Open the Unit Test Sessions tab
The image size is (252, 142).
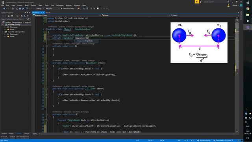[23, 137]
